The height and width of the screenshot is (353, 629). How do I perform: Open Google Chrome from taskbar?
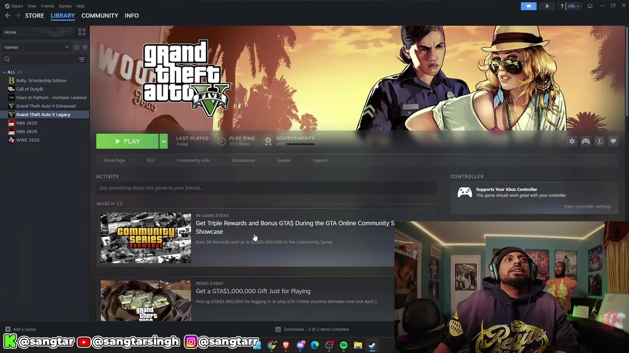click(271, 346)
